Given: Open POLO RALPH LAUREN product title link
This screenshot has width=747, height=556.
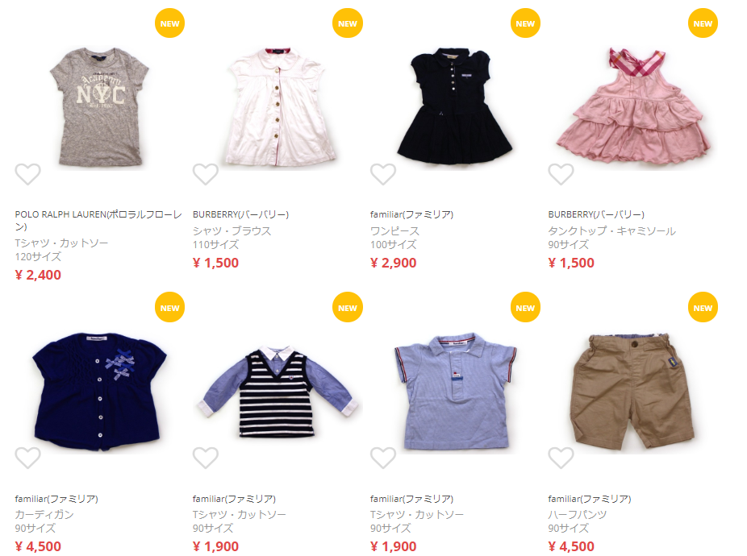Looking at the screenshot, I should coord(98,221).
